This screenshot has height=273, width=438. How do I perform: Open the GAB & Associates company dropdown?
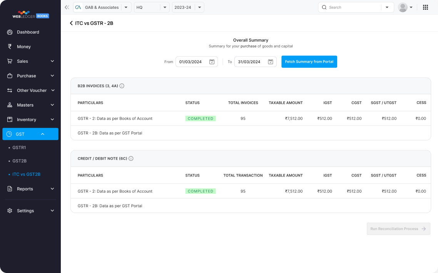pos(125,7)
